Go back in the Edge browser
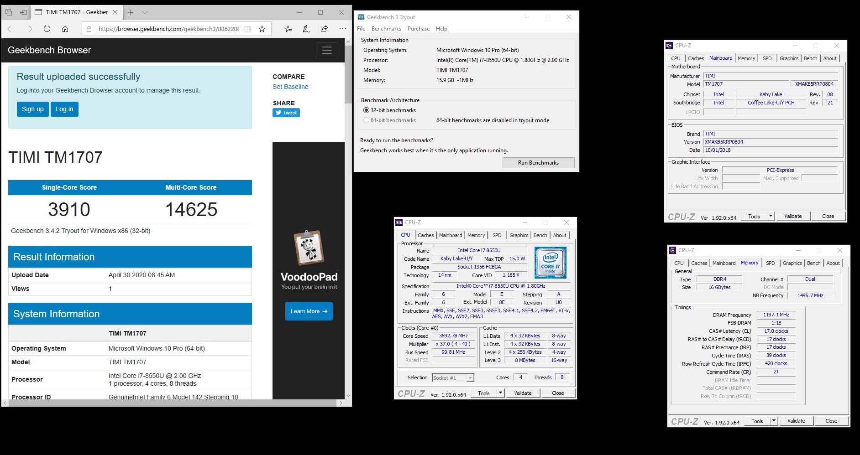Viewport: 860px width, 455px height. coord(11,29)
